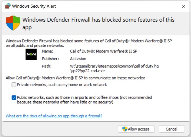Close the Windows Security Alert dialog
This screenshot has height=137, width=191.
(183, 6)
